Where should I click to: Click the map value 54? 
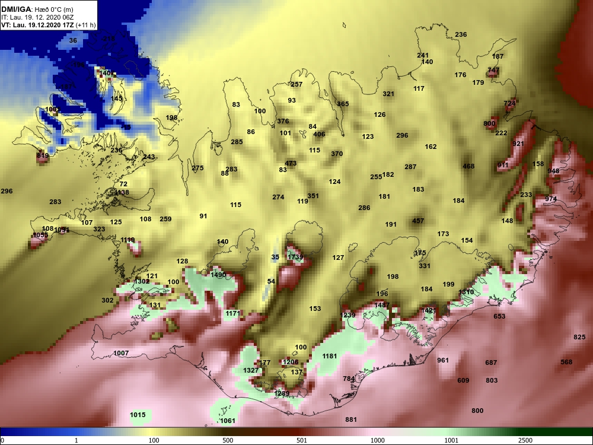coord(271,281)
